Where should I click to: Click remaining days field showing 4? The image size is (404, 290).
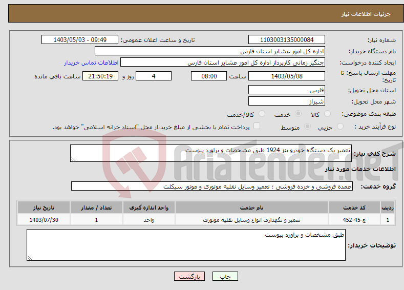(x=154, y=76)
